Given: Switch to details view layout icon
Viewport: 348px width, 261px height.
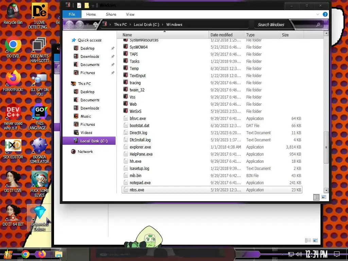Looking at the screenshot, I should pos(316,197).
